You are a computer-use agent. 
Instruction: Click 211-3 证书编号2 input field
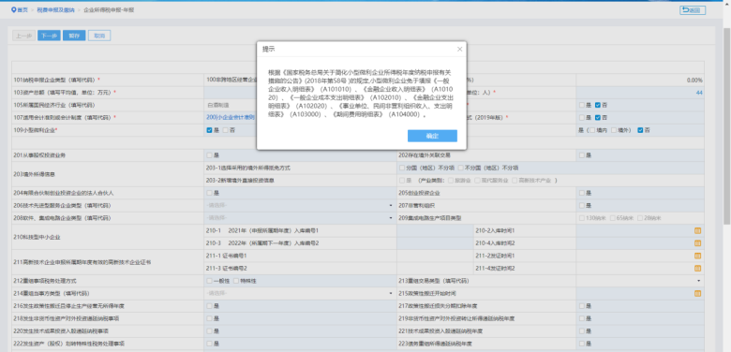pyautogui.click(x=435, y=268)
